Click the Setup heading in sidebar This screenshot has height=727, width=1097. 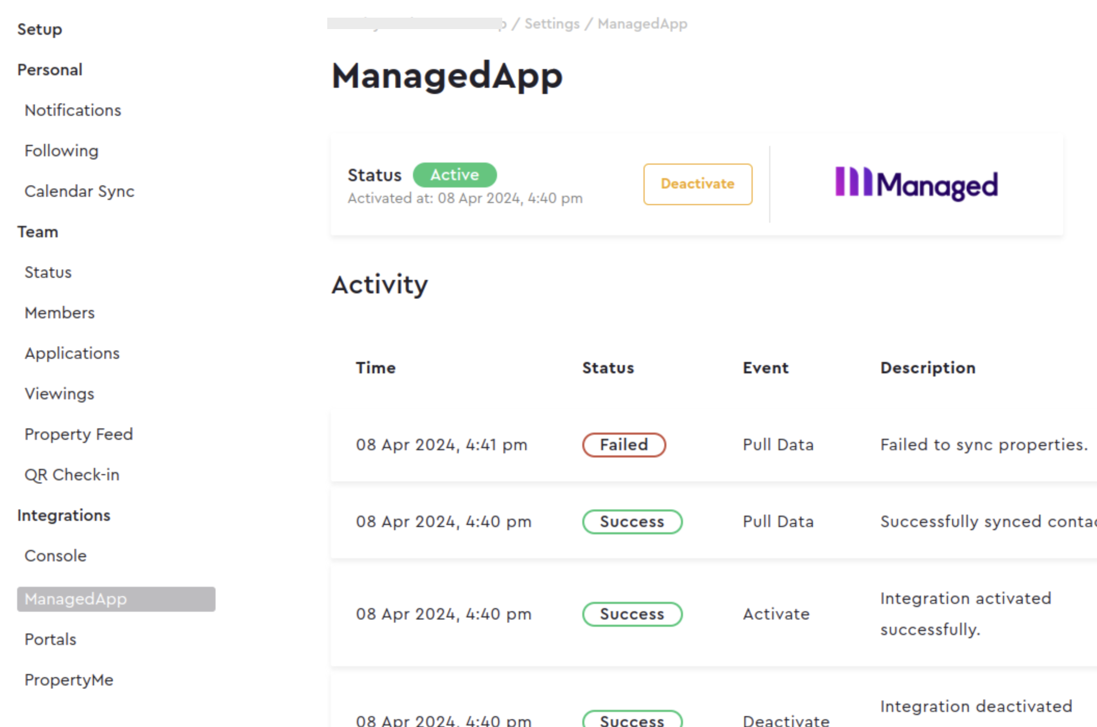pos(39,29)
